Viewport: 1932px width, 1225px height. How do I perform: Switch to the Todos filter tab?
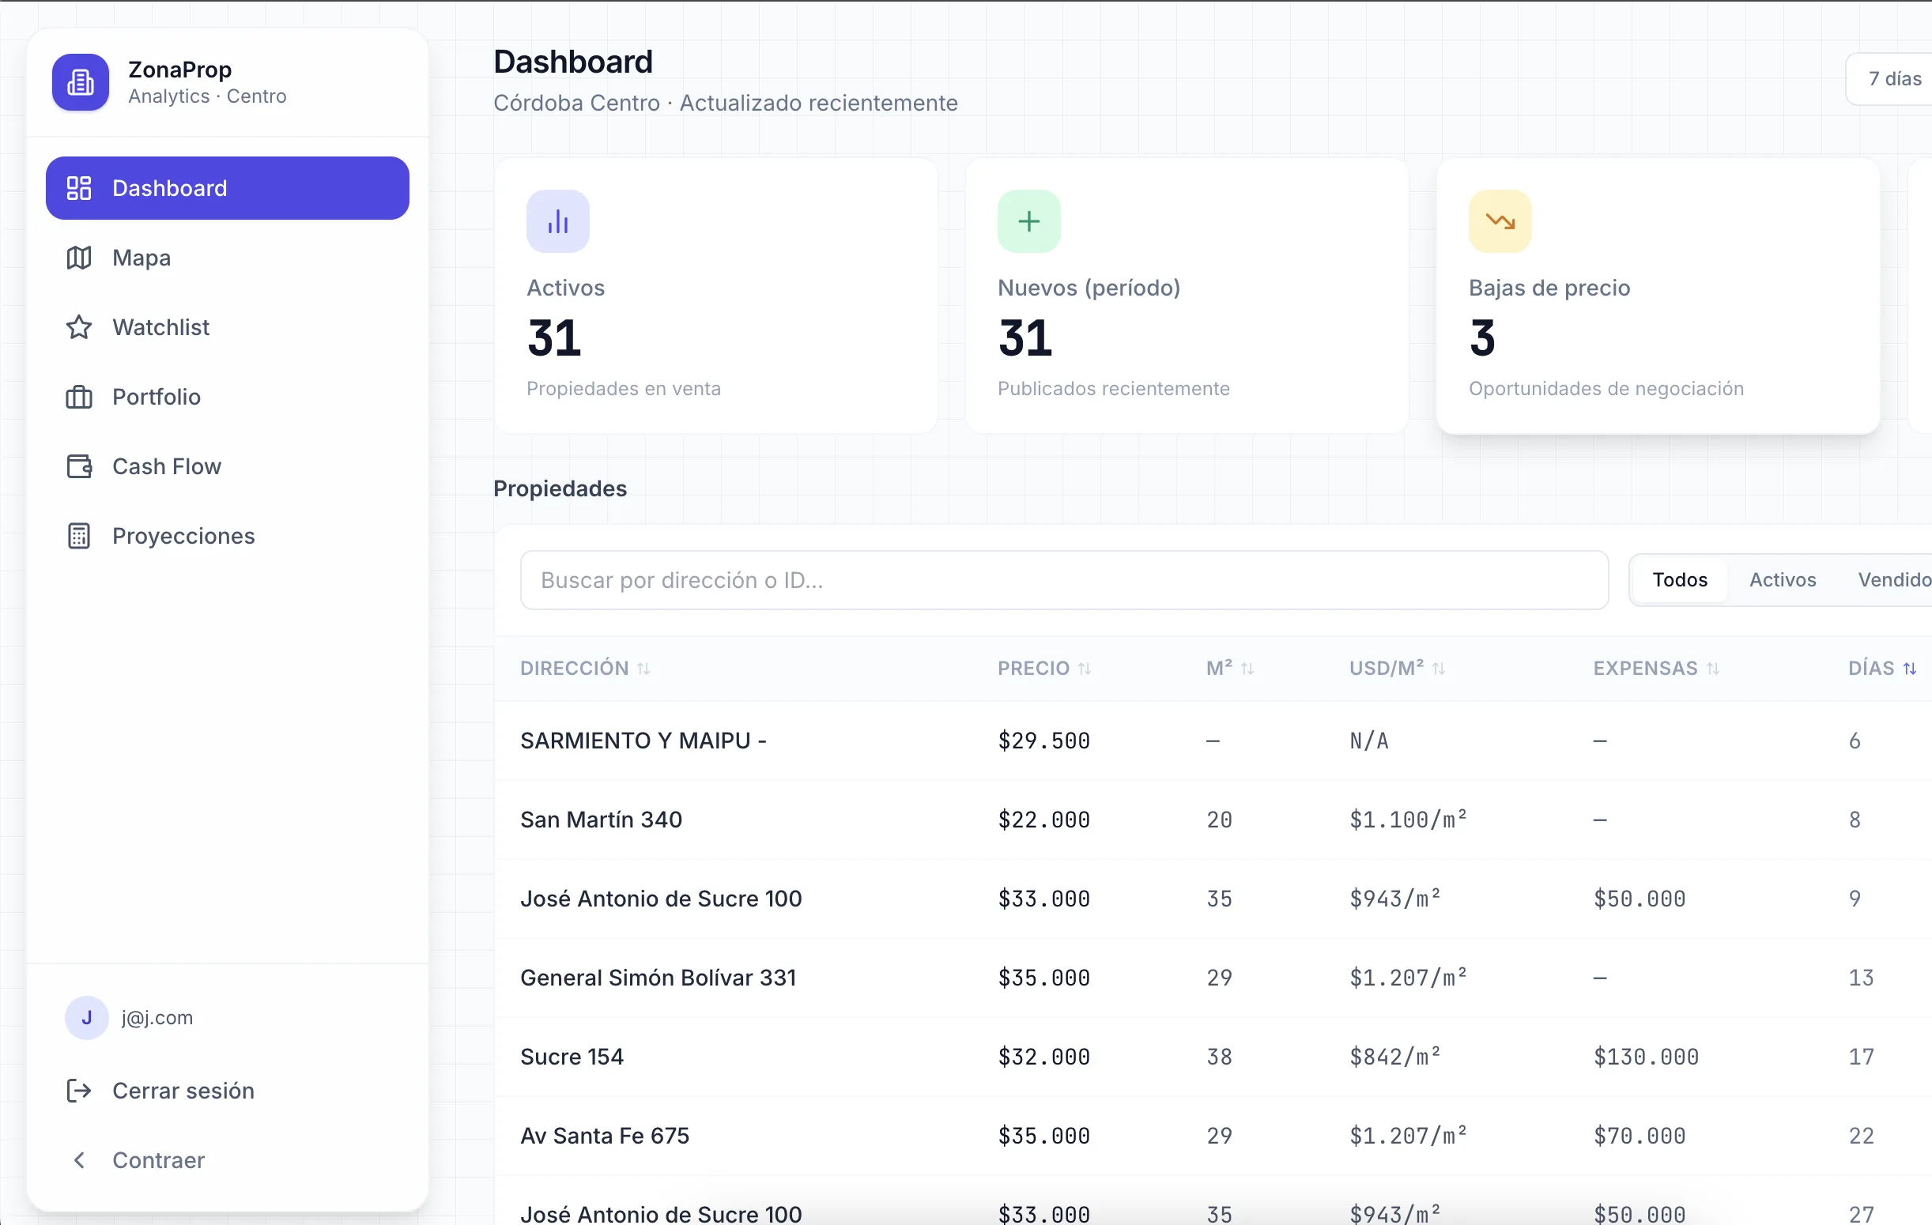click(x=1680, y=579)
